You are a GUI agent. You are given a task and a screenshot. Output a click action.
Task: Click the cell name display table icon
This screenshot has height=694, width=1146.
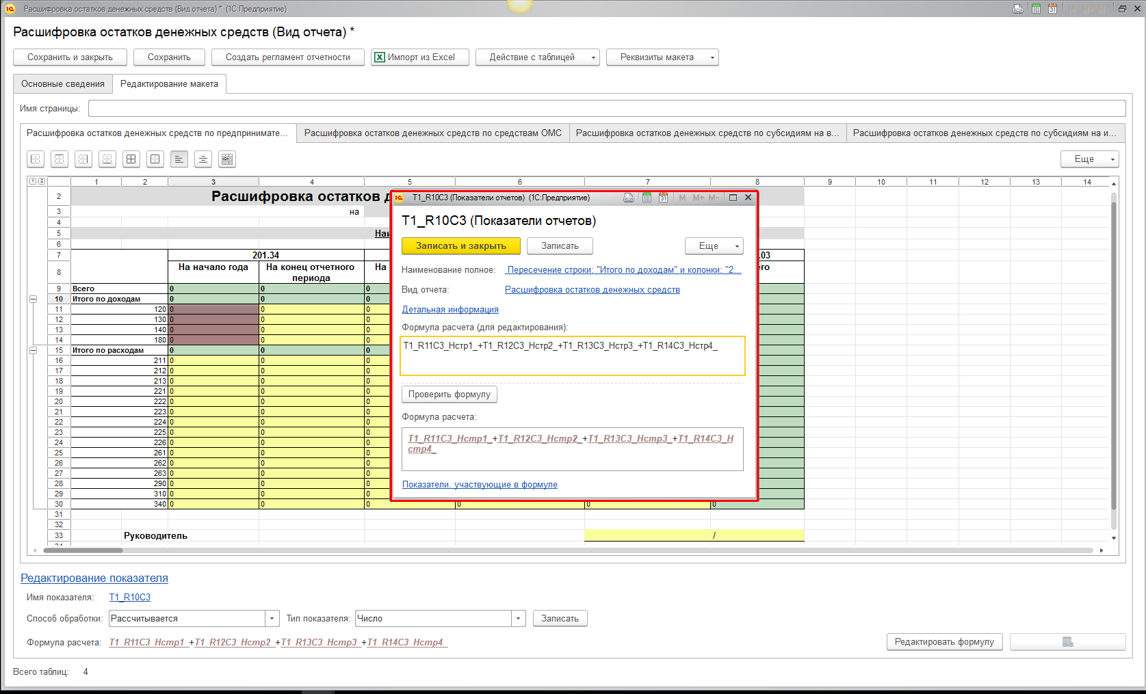pos(227,159)
